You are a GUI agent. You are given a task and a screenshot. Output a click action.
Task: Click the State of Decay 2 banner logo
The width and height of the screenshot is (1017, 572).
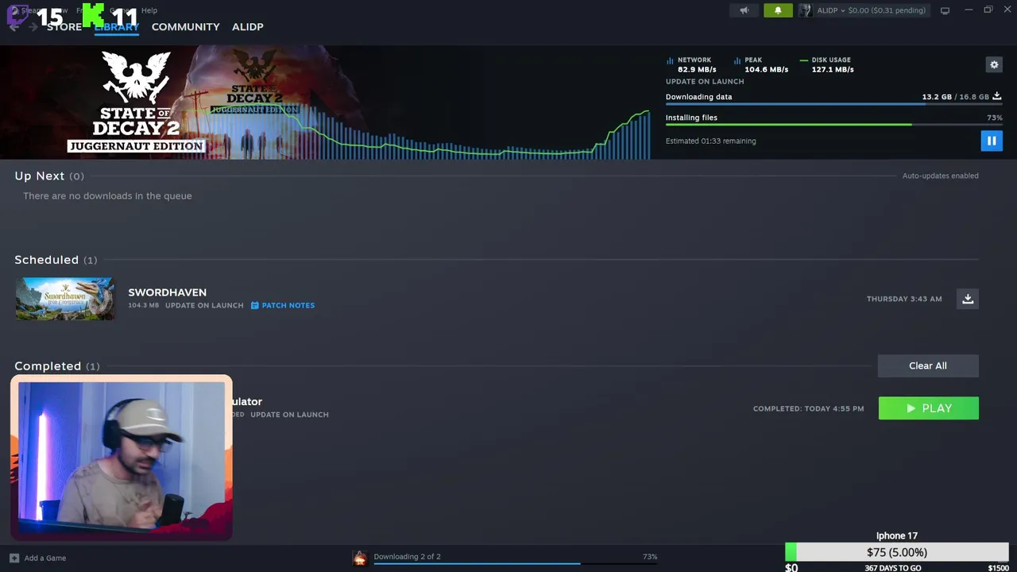136,102
